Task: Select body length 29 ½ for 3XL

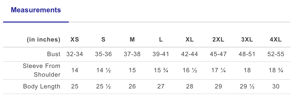Action: point(247,86)
